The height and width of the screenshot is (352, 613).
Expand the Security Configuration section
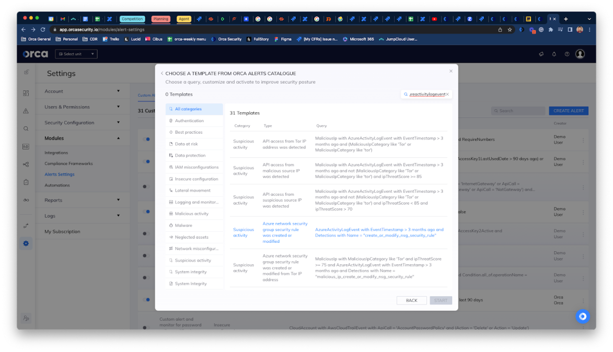[x=82, y=122]
